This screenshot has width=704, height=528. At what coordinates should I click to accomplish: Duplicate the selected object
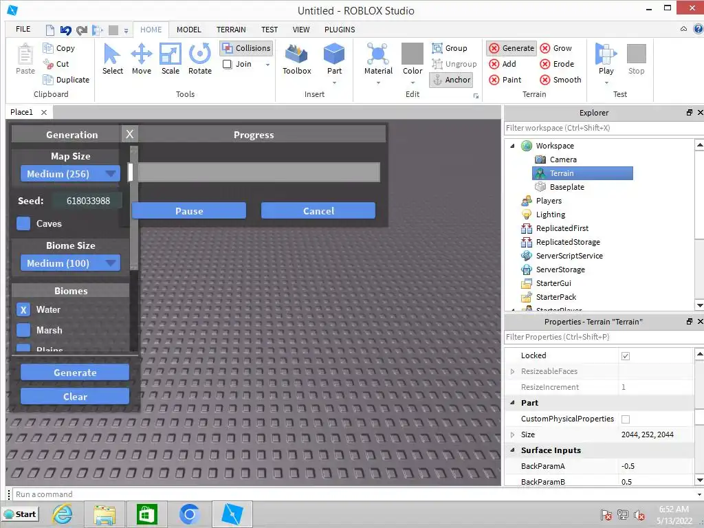coord(66,80)
